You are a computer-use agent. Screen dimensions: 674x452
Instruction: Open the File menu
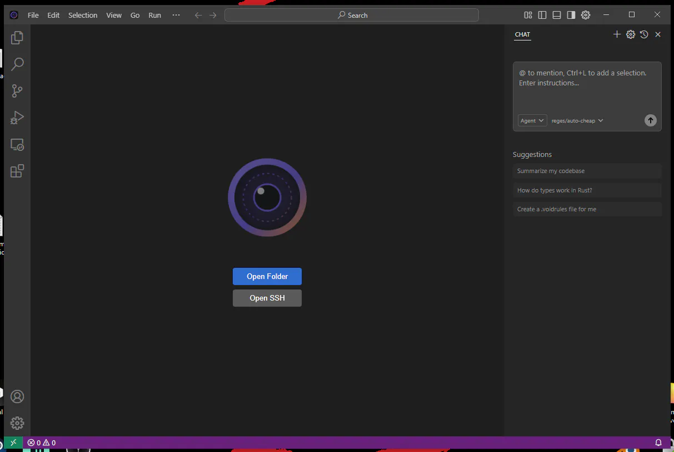33,15
